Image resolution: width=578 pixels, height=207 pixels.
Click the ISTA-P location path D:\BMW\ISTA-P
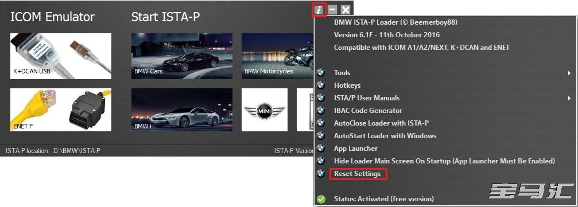click(77, 151)
